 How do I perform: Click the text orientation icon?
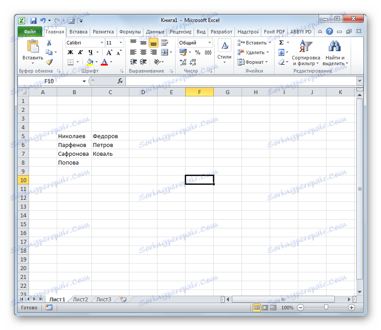click(x=157, y=62)
